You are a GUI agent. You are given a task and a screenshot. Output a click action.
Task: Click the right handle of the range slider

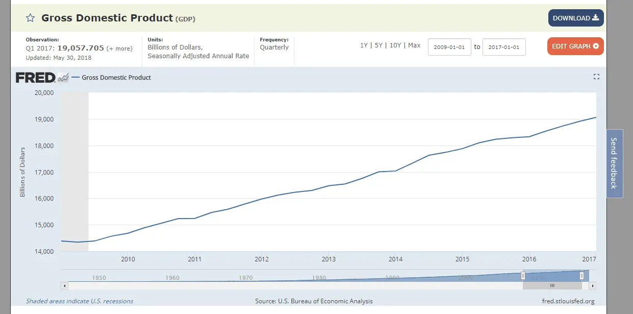[581, 276]
